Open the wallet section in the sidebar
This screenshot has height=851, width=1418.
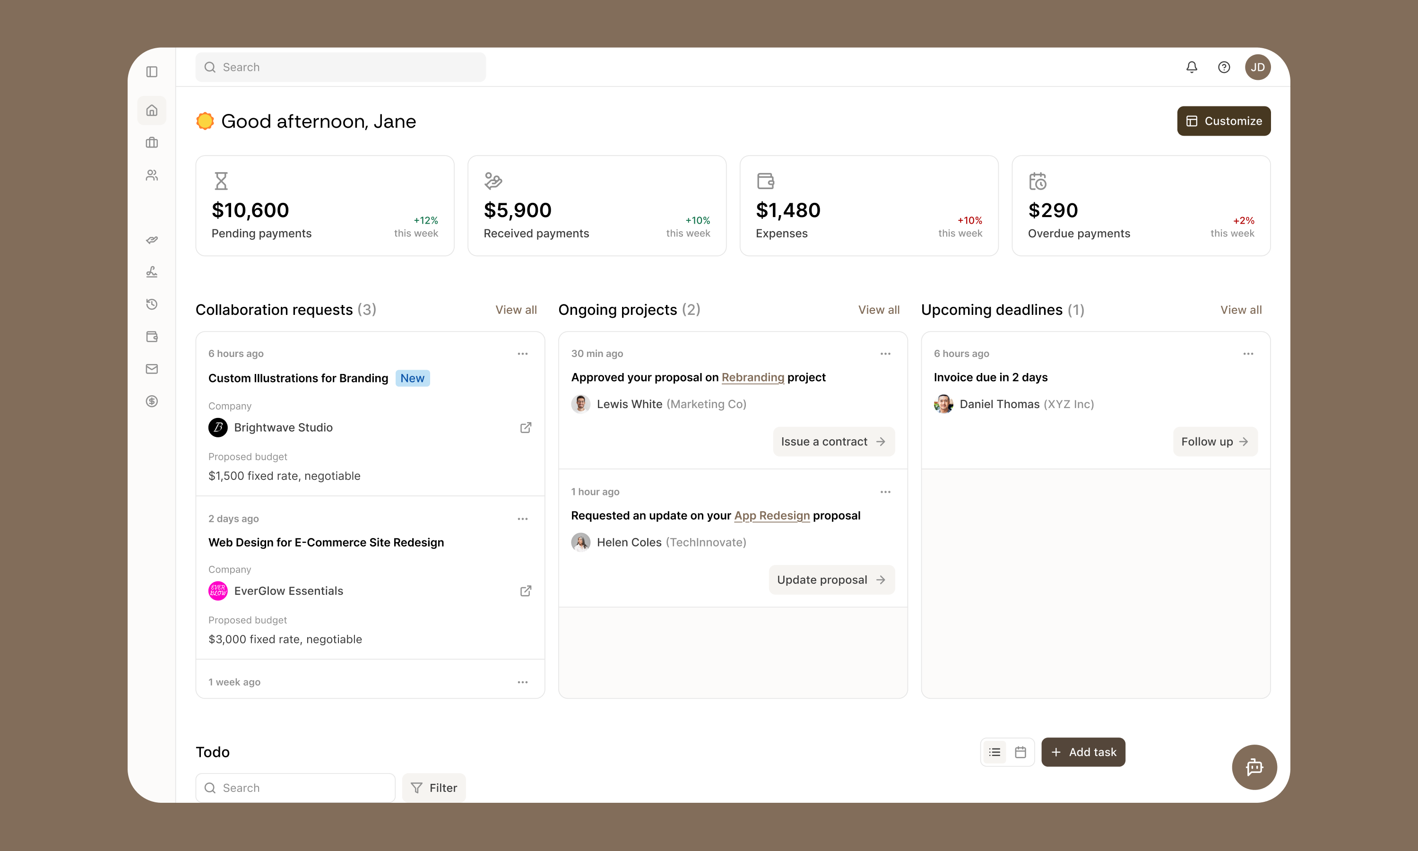coord(152,337)
